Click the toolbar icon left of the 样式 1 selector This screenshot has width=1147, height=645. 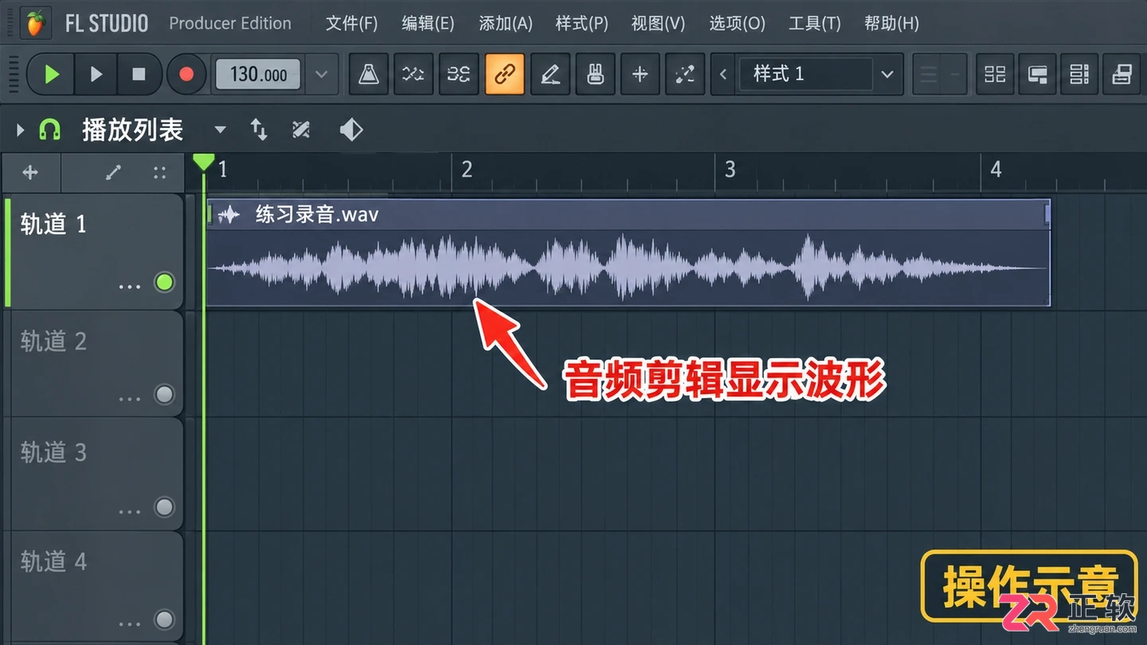[684, 74]
